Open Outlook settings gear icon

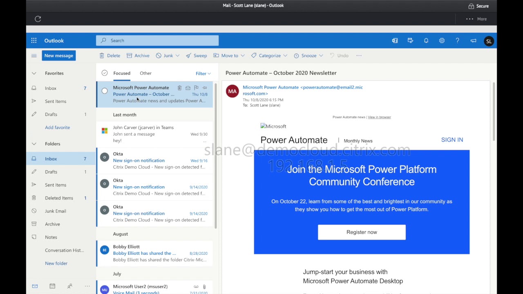pyautogui.click(x=442, y=41)
